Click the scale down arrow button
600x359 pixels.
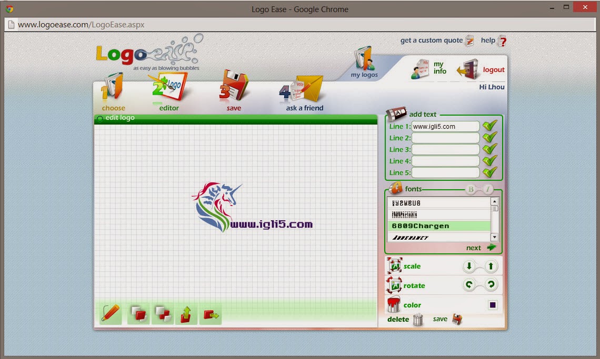tap(469, 266)
